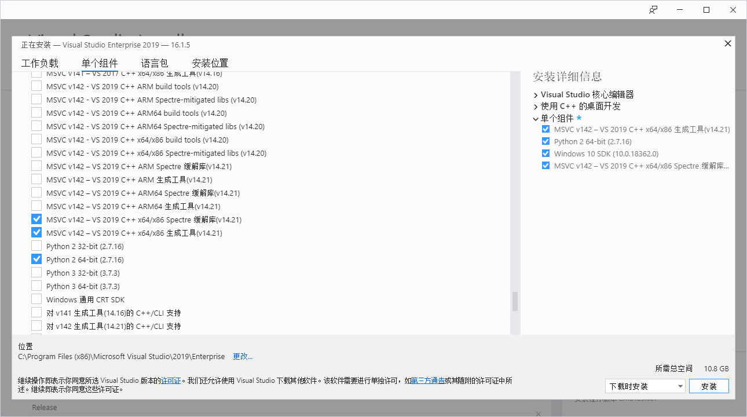Uncheck MSVC v142 Spectre 缓解库 in details panel
Screen dimensions: 747x417
tap(545, 166)
